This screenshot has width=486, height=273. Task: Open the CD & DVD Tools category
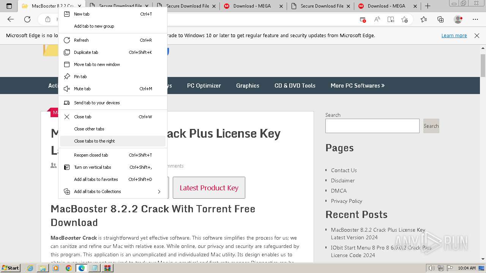(x=295, y=86)
